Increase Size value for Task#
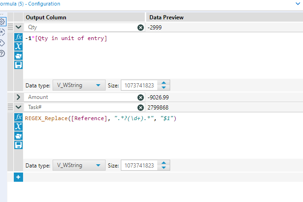Image resolution: width=303 pixels, height=202 pixels. pyautogui.click(x=164, y=163)
